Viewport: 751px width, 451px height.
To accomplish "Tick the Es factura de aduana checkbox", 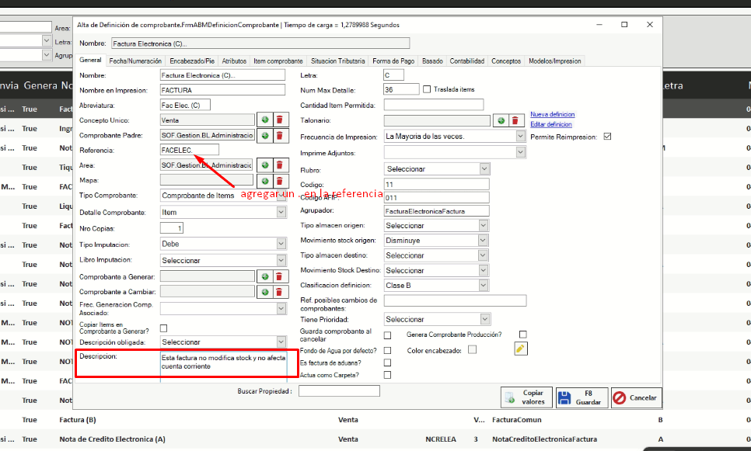I will click(x=387, y=363).
